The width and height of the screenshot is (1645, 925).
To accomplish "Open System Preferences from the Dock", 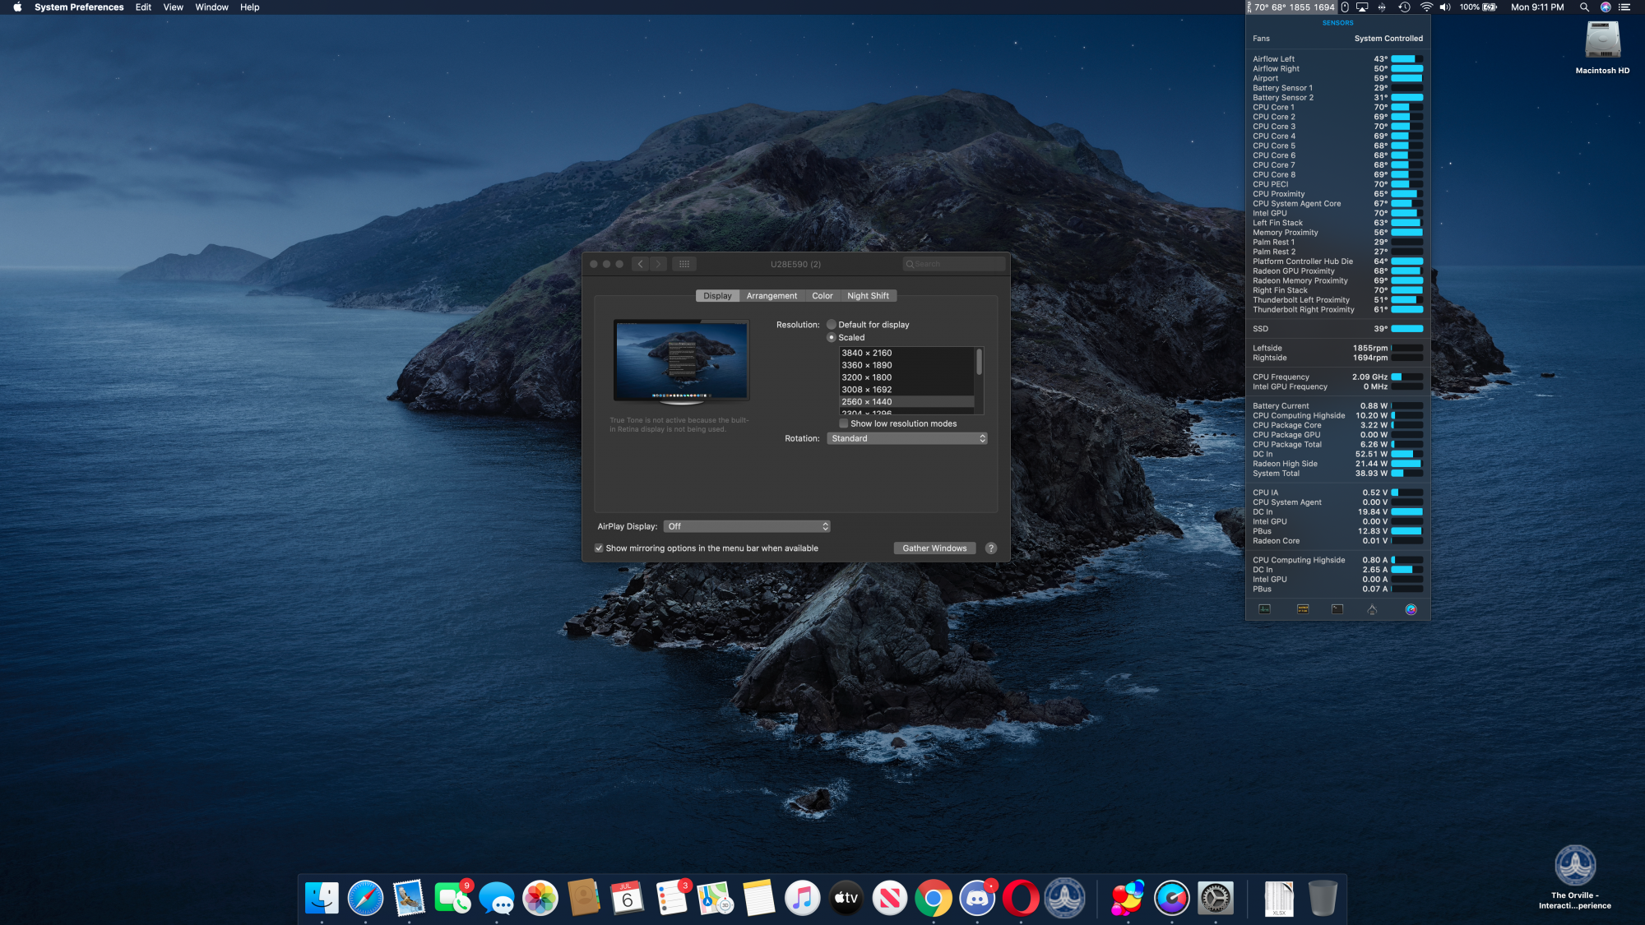I will (1216, 898).
